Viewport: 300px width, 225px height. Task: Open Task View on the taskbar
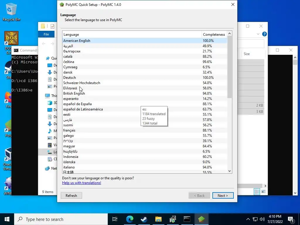[x=115, y=219]
